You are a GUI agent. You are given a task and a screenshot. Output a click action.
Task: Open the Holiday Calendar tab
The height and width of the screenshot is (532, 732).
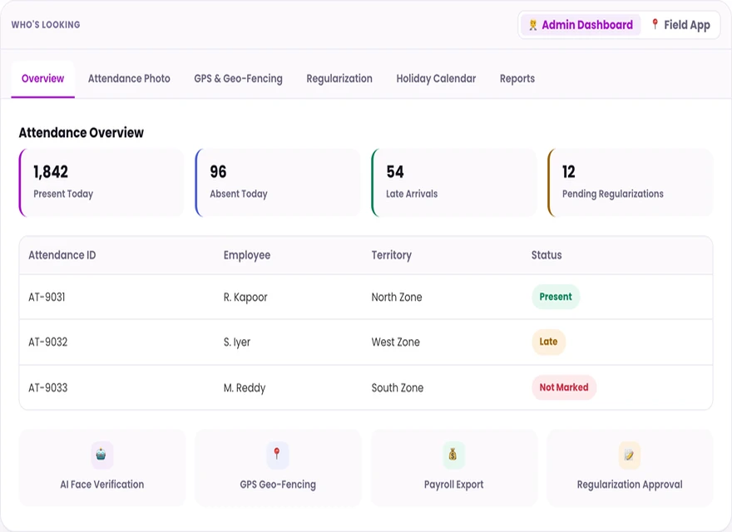click(436, 78)
